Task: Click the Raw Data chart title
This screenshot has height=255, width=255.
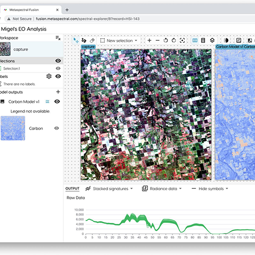Action: click(x=75, y=198)
